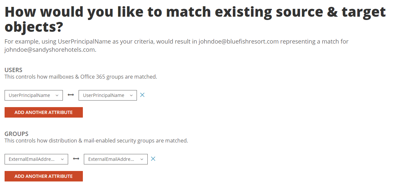Viewport: 394px width, 189px height.
Task: Click the GROUPS section heading
Action: tap(16, 134)
